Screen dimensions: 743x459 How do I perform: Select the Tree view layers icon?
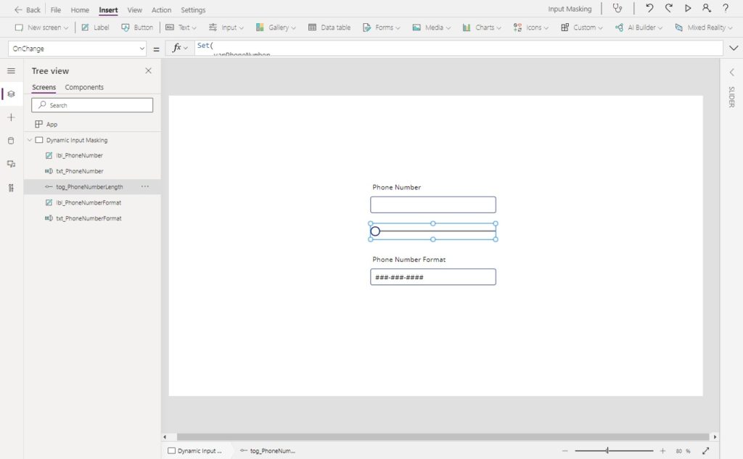coord(12,94)
